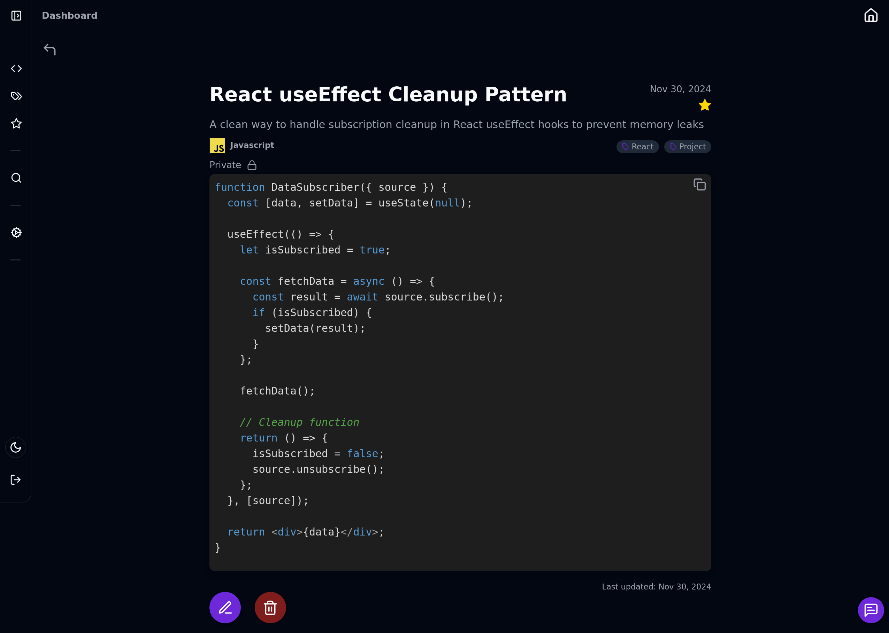Click the 'source.unsubscribe();' code line
889x633 pixels.
[318, 469]
